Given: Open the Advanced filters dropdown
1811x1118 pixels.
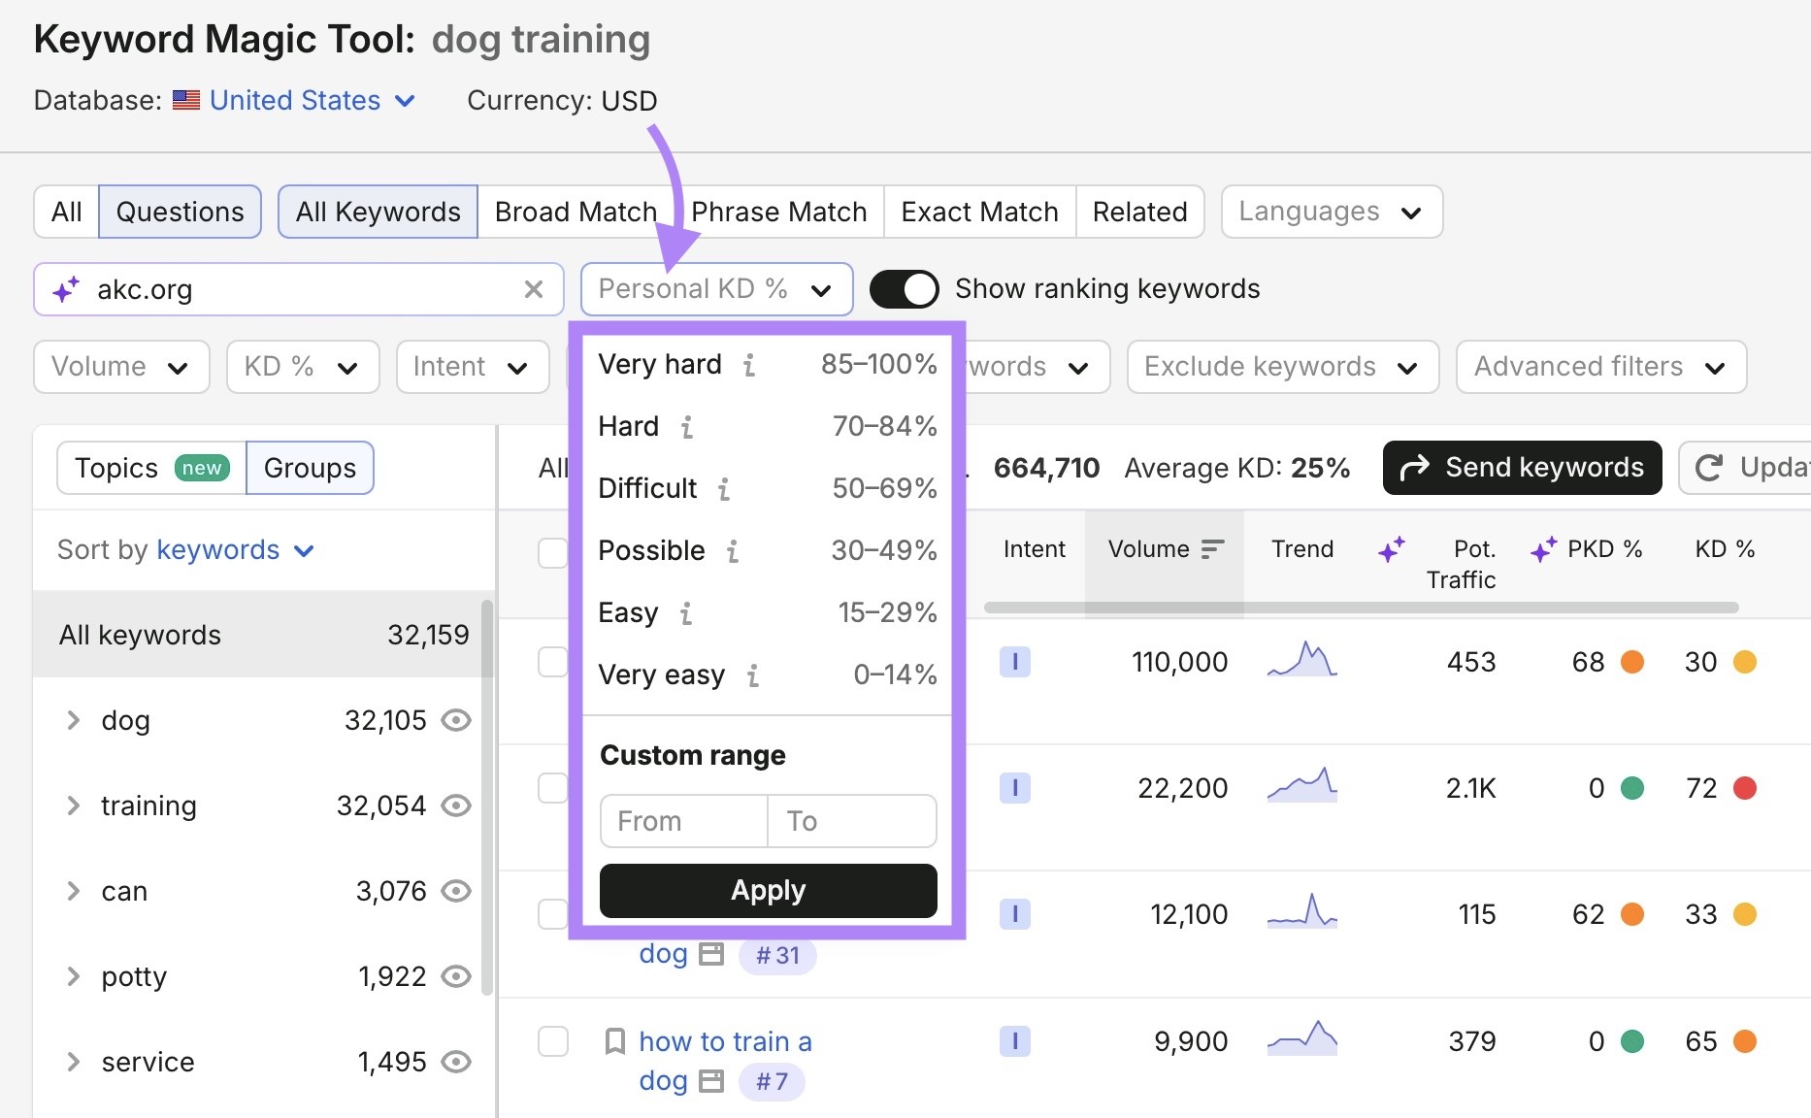Looking at the screenshot, I should [1601, 367].
